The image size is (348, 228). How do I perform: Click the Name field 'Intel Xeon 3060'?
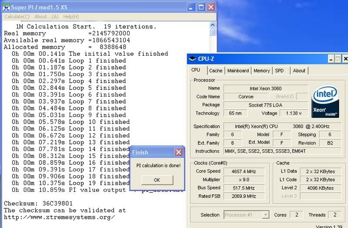[x=266, y=88]
